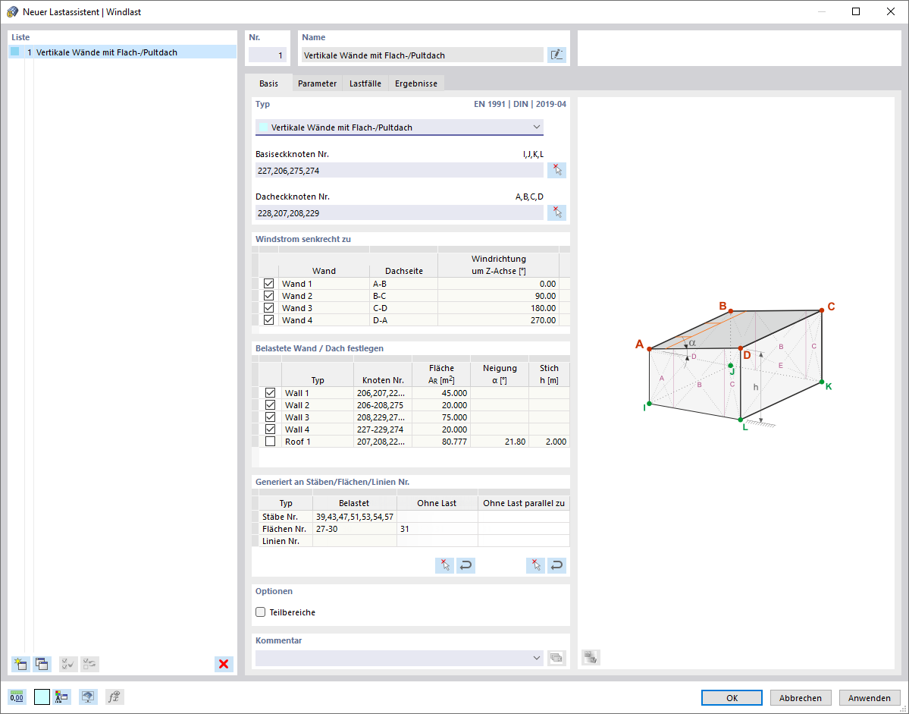
Task: Click Roof 1 Neigung value 21.80
Action: pyautogui.click(x=500, y=442)
